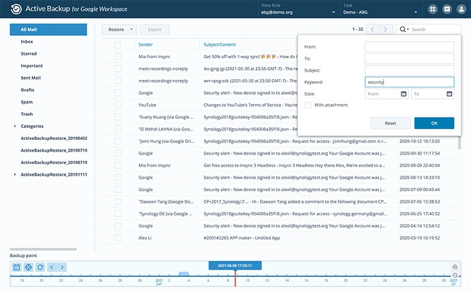Click OK to apply search filter
471x294 pixels.
(x=434, y=123)
